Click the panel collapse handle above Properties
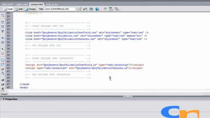This screenshot has width=210, height=118. tap(128, 96)
